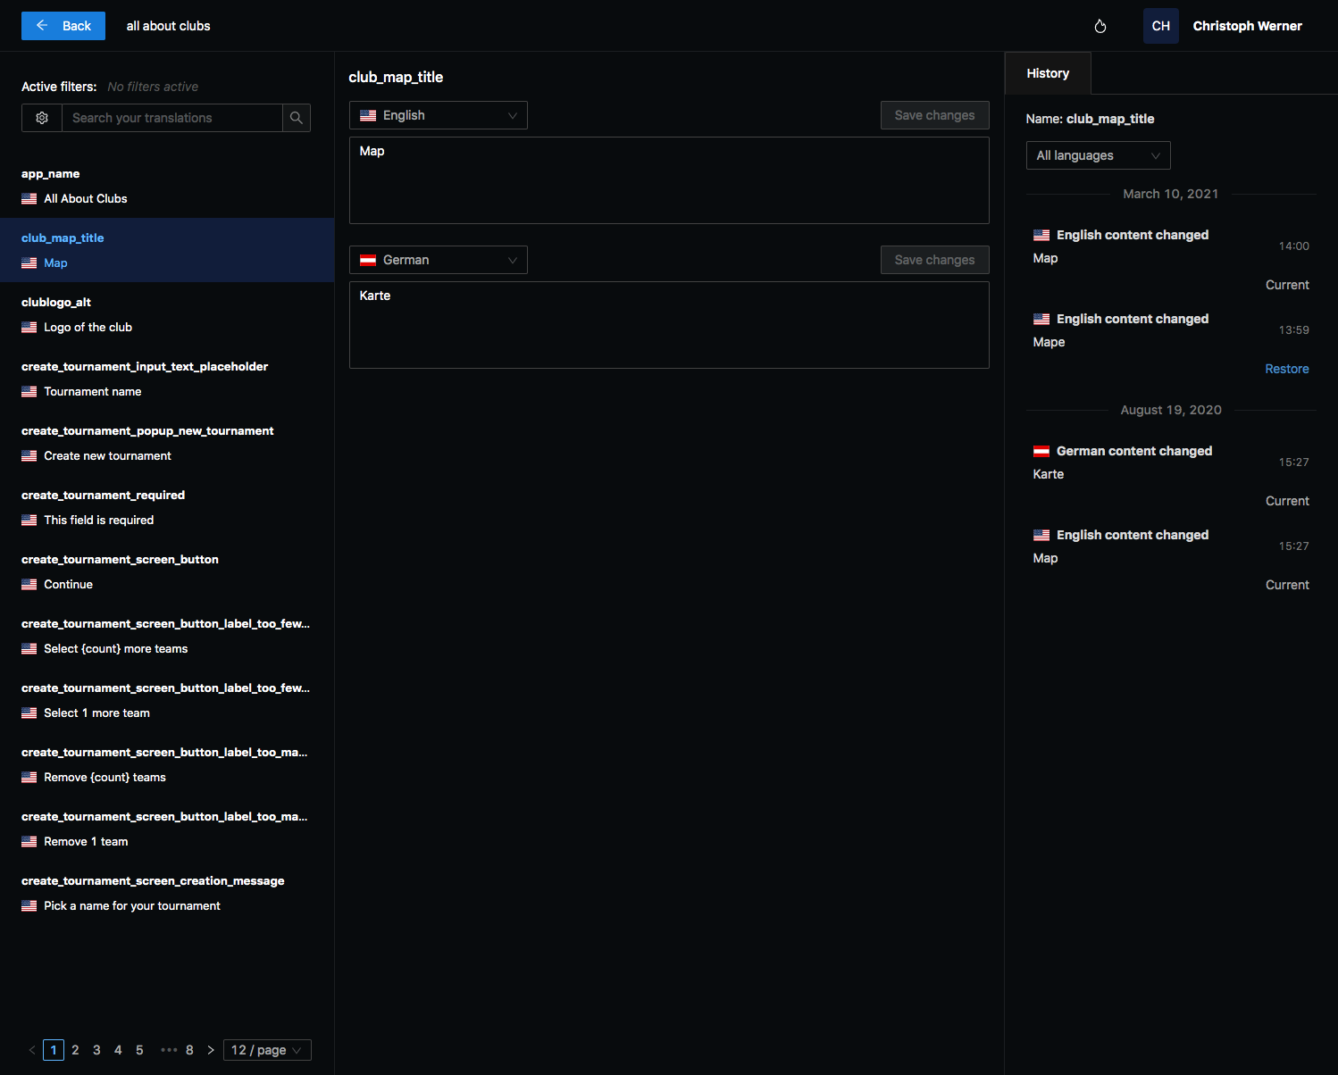The image size is (1338, 1075).
Task: Go to pagination page 5
Action: point(139,1050)
